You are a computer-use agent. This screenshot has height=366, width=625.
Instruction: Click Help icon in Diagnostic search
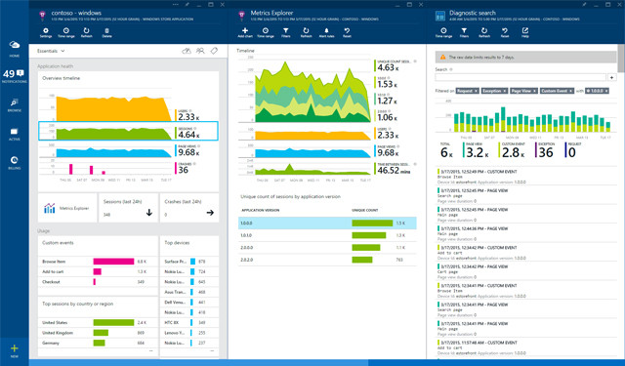tap(525, 32)
